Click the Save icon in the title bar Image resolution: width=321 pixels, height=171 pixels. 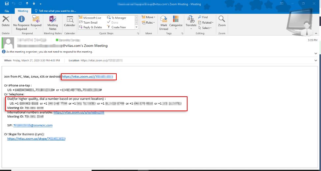[7, 4]
